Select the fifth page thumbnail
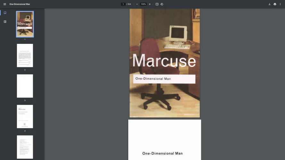The image size is (285, 160). click(x=25, y=147)
